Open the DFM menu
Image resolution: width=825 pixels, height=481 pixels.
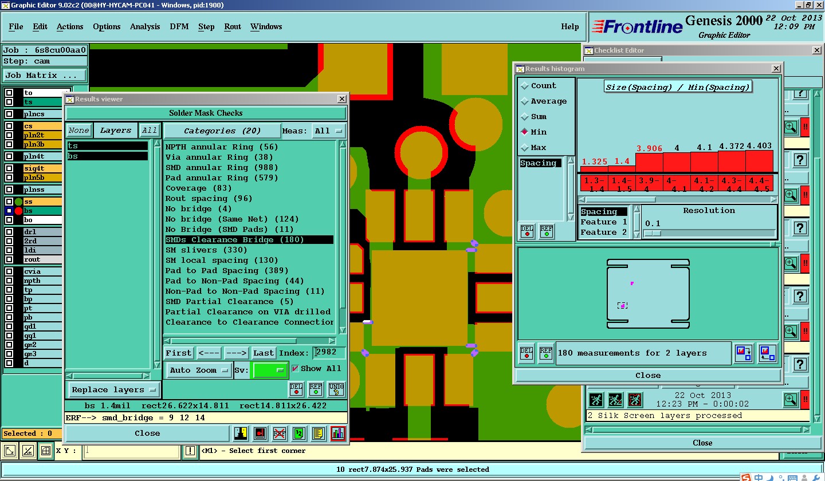pos(179,27)
